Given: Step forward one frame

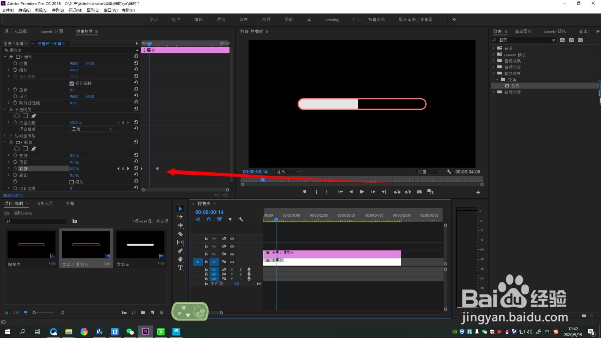Looking at the screenshot, I should (x=373, y=192).
